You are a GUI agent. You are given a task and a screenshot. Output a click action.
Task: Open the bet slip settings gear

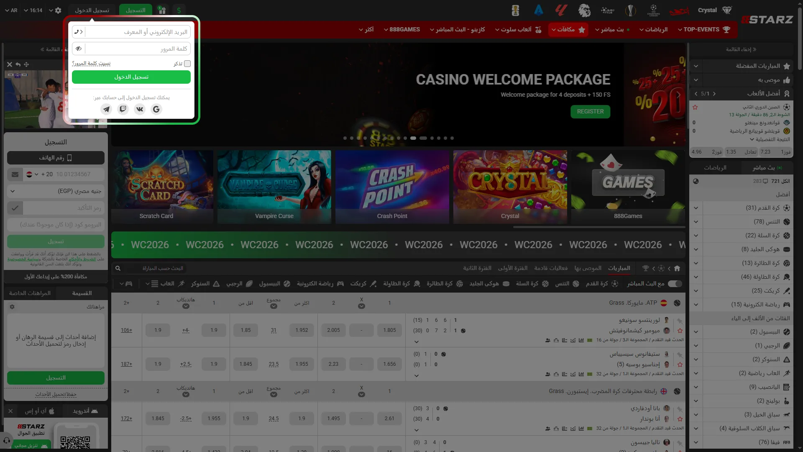[12, 307]
